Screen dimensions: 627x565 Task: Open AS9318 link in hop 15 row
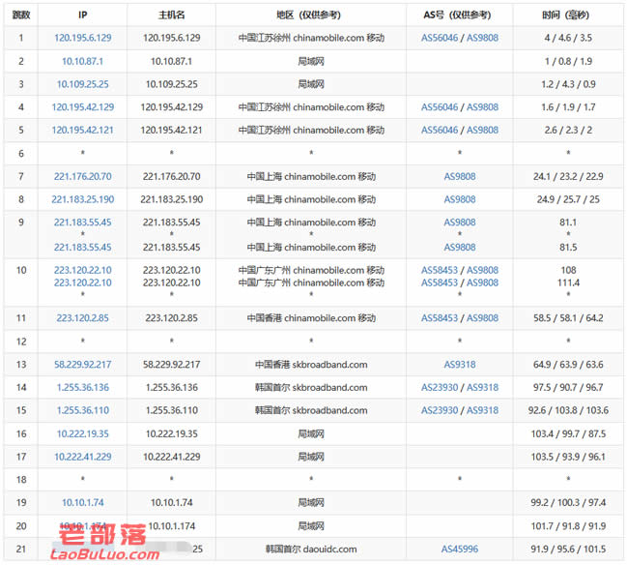[483, 410]
